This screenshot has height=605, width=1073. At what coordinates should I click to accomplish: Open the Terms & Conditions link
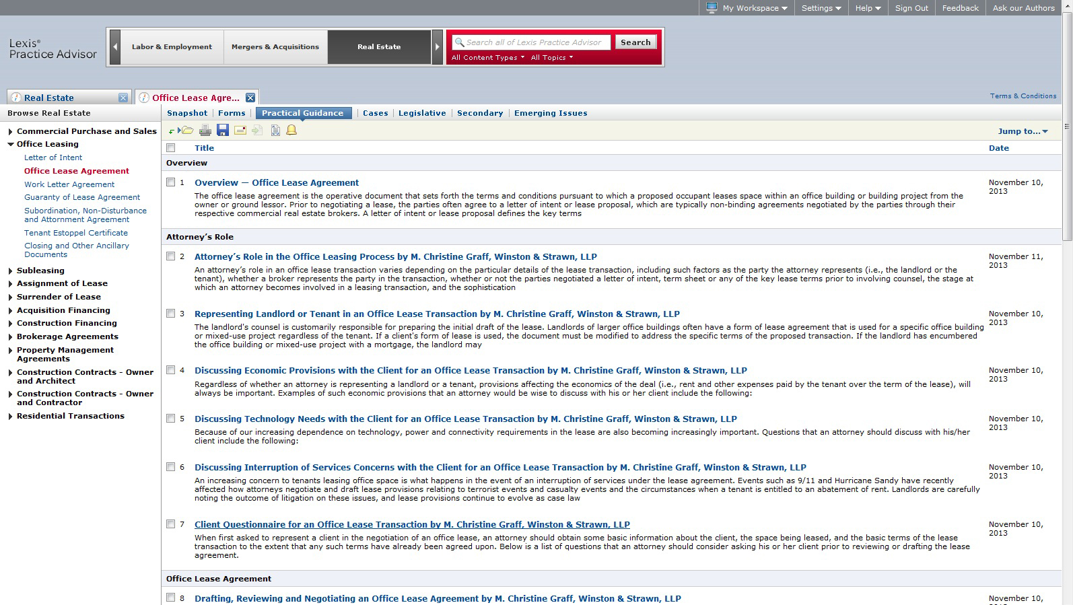1023,96
